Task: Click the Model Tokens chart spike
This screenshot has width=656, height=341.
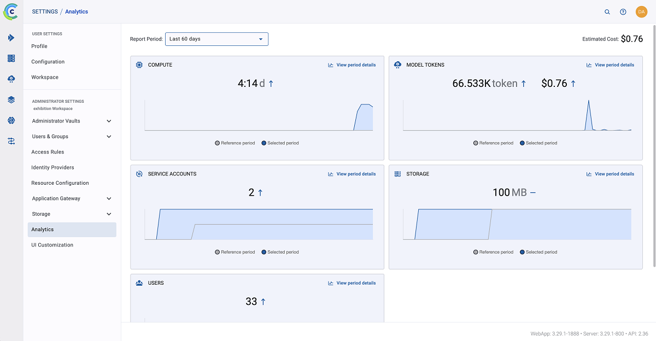Action: pos(588,115)
